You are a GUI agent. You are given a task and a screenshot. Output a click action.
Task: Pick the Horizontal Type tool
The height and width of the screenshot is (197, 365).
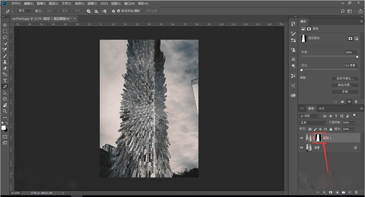point(5,80)
